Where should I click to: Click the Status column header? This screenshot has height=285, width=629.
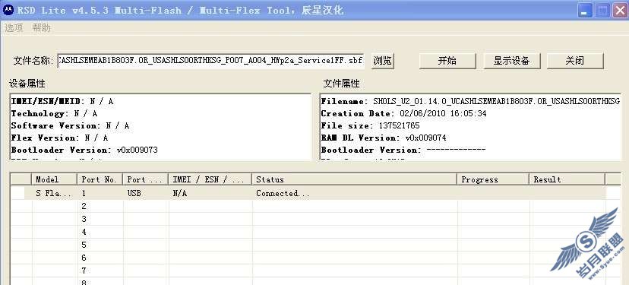click(x=355, y=179)
